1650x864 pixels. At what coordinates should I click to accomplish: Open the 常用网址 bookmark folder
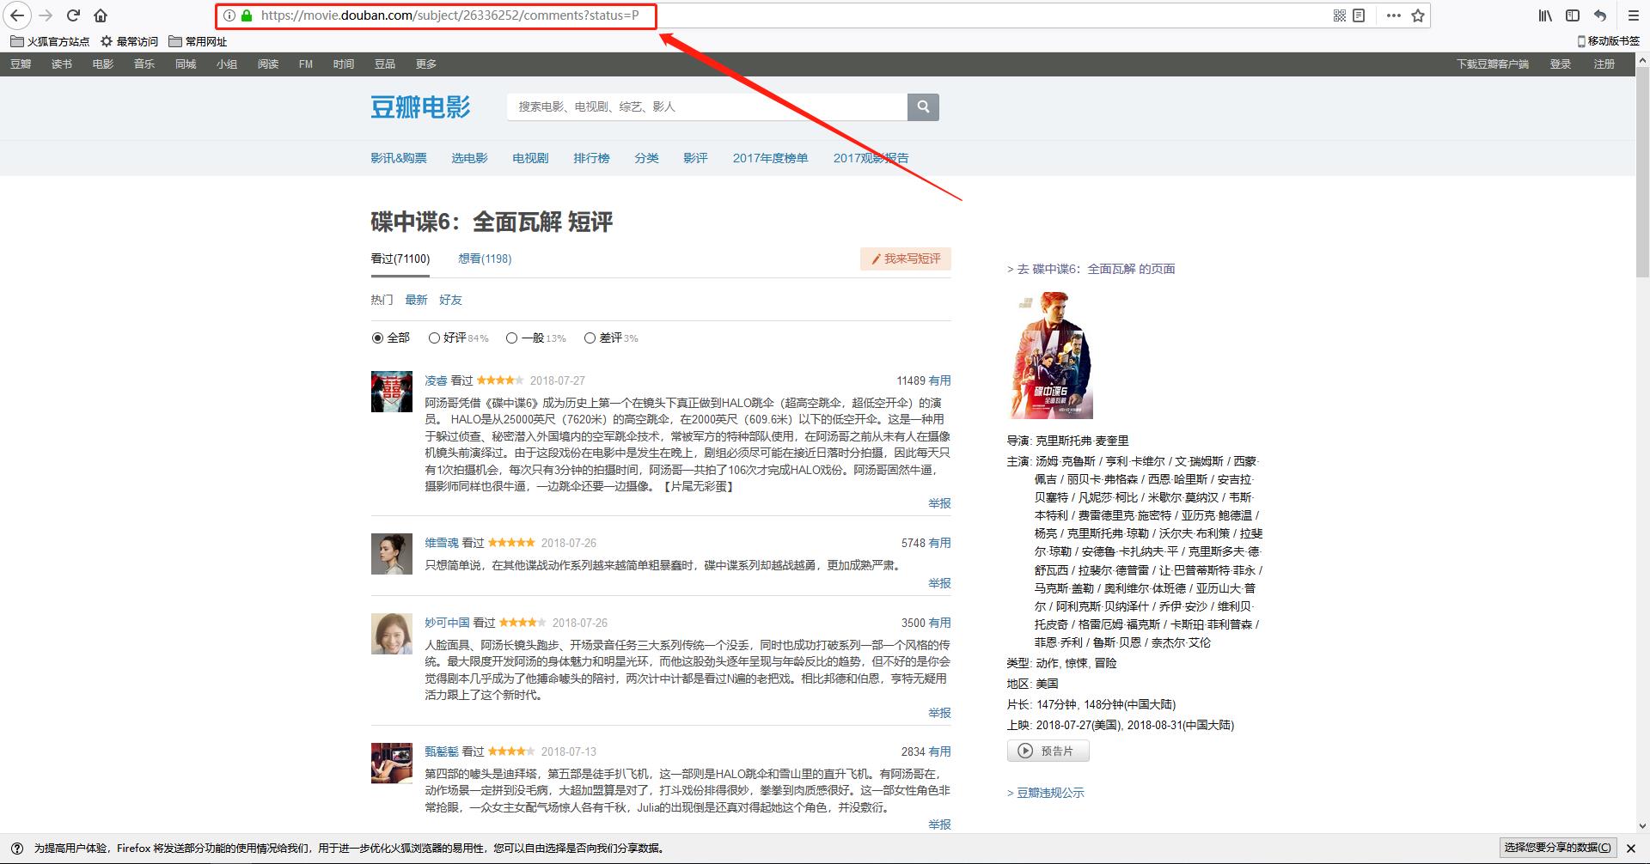pyautogui.click(x=199, y=41)
